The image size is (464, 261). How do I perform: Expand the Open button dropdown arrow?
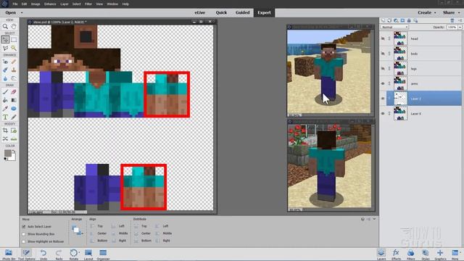[x=22, y=13]
